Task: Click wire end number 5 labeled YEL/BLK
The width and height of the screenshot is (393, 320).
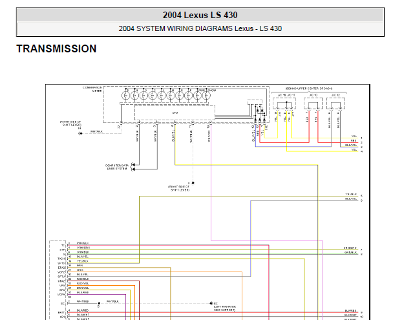Action: point(361,196)
